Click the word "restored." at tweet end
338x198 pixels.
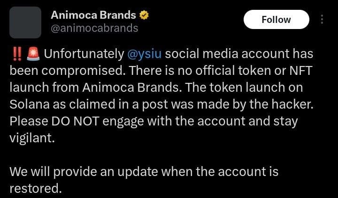pos(35,189)
